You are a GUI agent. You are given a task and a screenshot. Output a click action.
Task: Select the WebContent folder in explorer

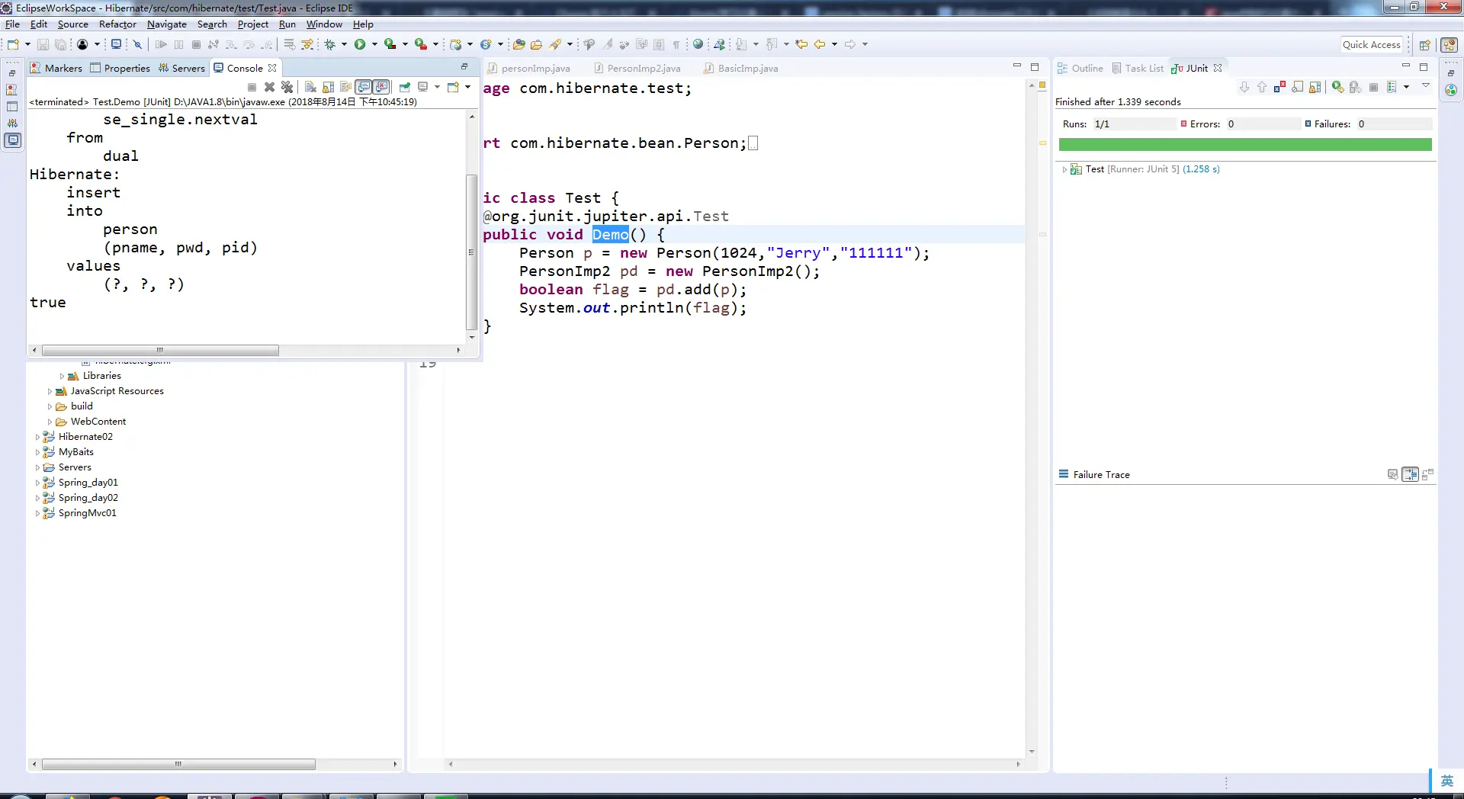98,422
